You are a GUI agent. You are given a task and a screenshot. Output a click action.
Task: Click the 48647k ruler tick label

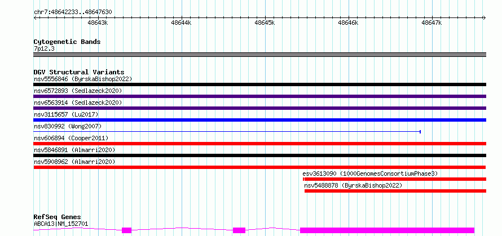click(x=432, y=23)
